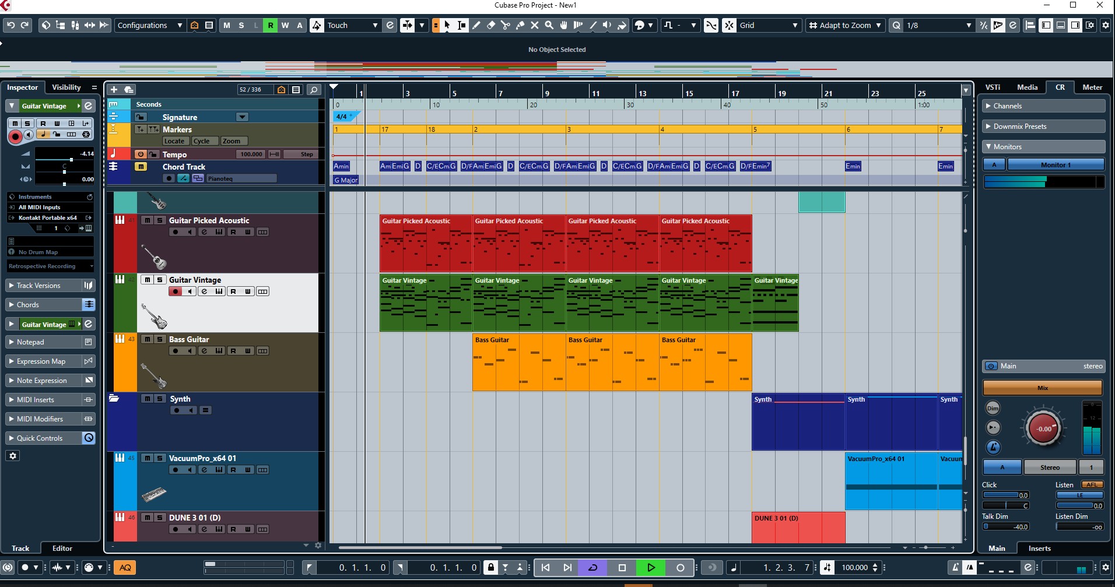Select the Draw pencil tool

tap(476, 25)
